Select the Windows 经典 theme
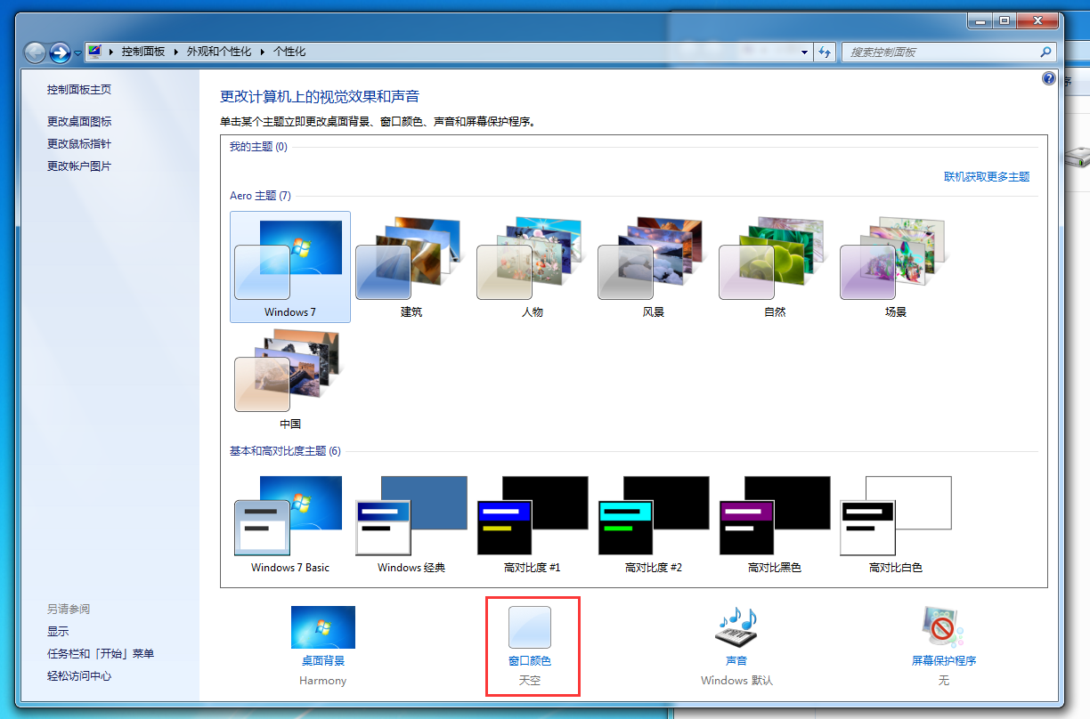The height and width of the screenshot is (719, 1090). [411, 523]
